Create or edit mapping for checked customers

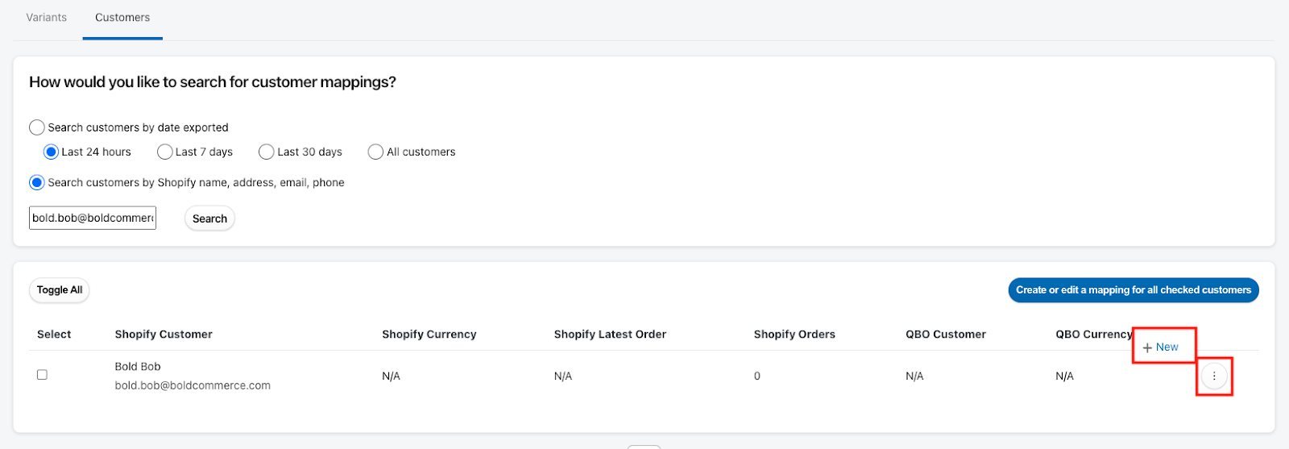(x=1134, y=290)
